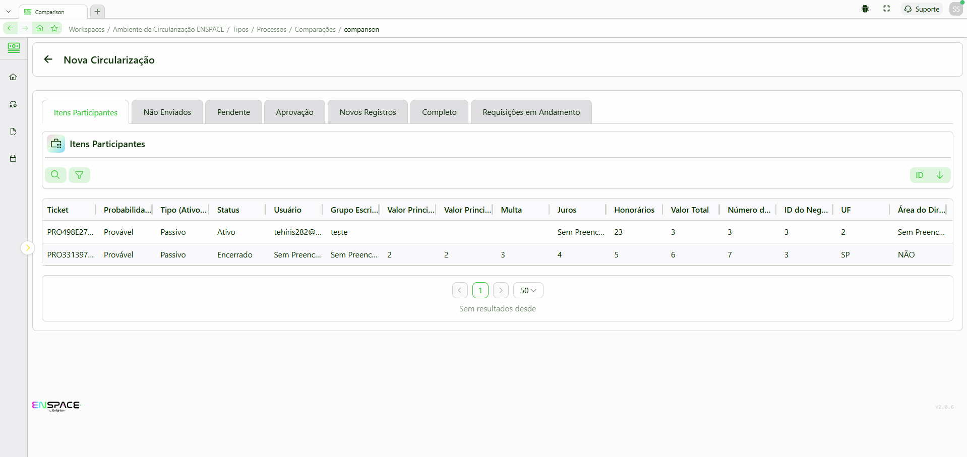Go to next page of results

tap(501, 290)
